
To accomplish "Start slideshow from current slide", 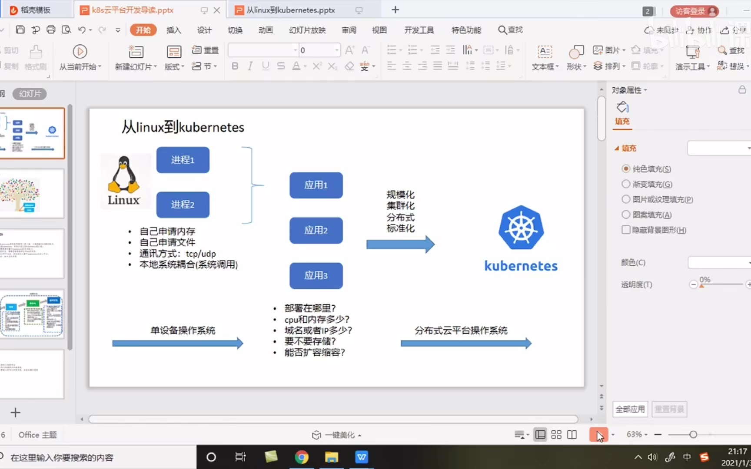I will point(80,52).
